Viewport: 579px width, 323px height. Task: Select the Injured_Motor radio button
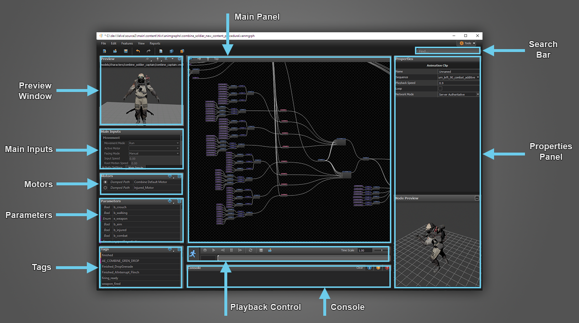click(x=106, y=188)
